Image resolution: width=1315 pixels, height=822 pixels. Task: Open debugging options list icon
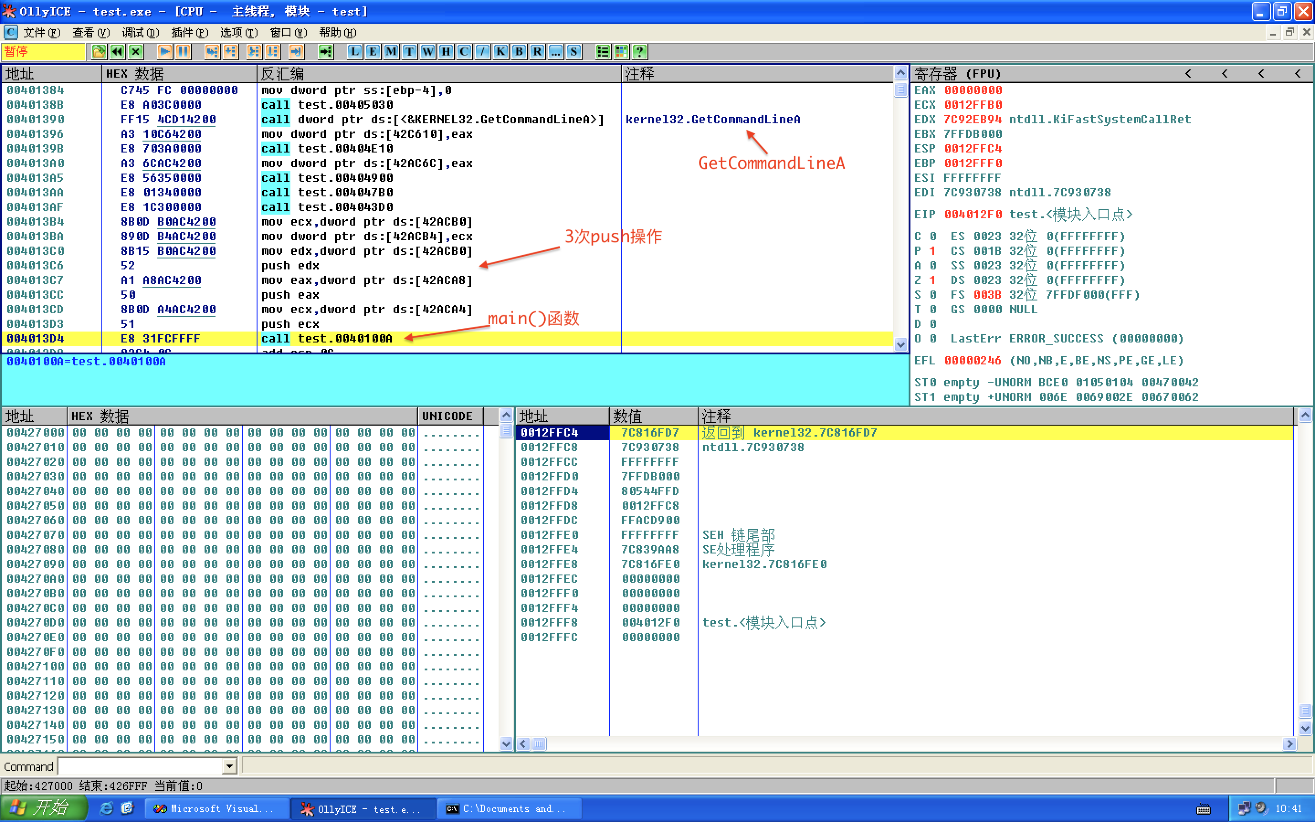pyautogui.click(x=603, y=52)
